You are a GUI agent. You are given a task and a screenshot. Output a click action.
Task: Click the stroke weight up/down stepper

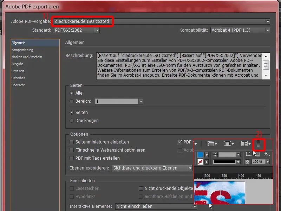pos(215,154)
